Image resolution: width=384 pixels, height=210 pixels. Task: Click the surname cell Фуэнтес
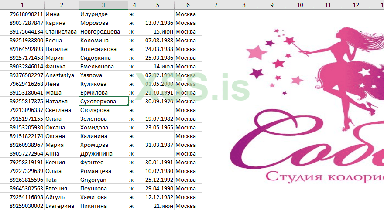pyautogui.click(x=103, y=163)
